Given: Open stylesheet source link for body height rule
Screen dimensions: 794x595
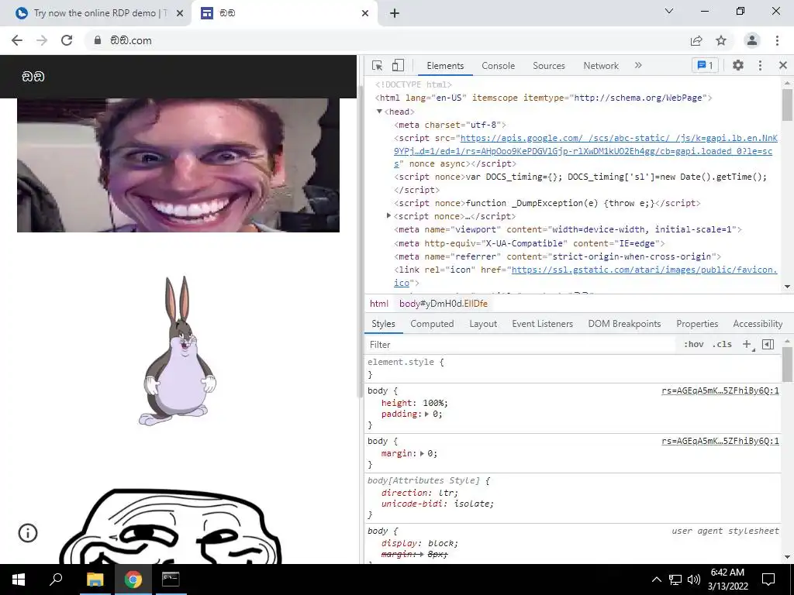Looking at the screenshot, I should pos(720,390).
